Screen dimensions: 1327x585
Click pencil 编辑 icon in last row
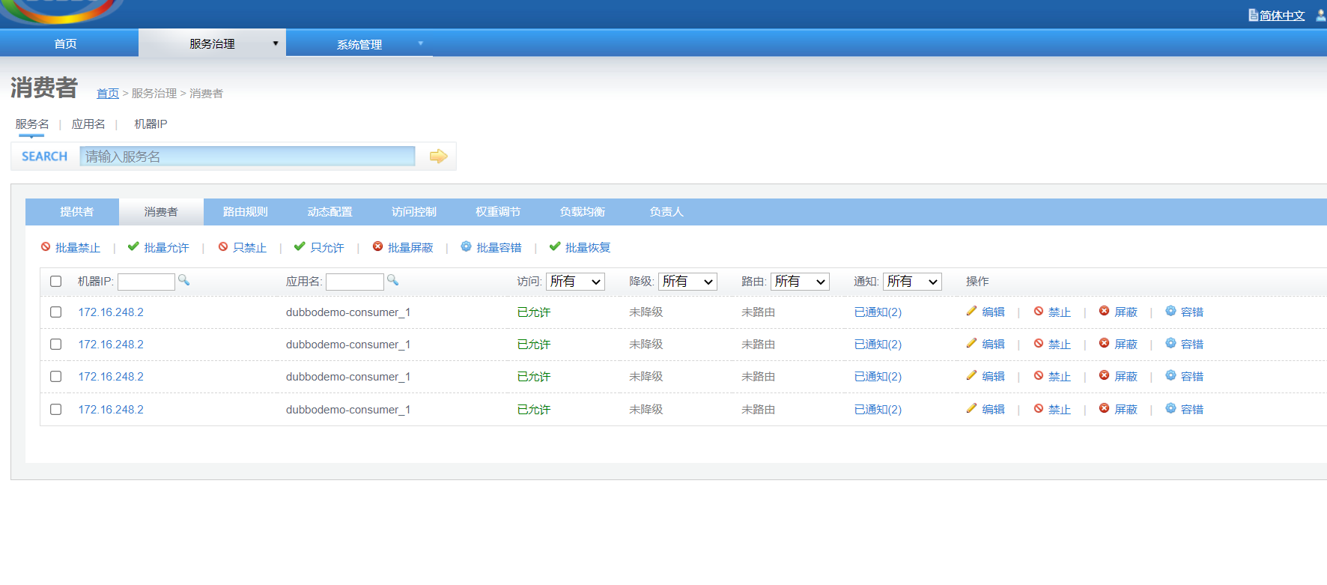coord(971,408)
